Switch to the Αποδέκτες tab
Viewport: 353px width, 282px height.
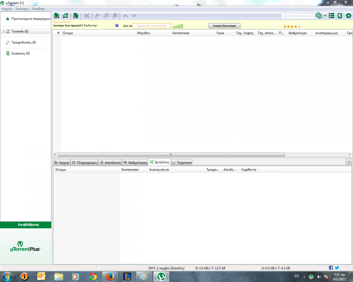110,162
